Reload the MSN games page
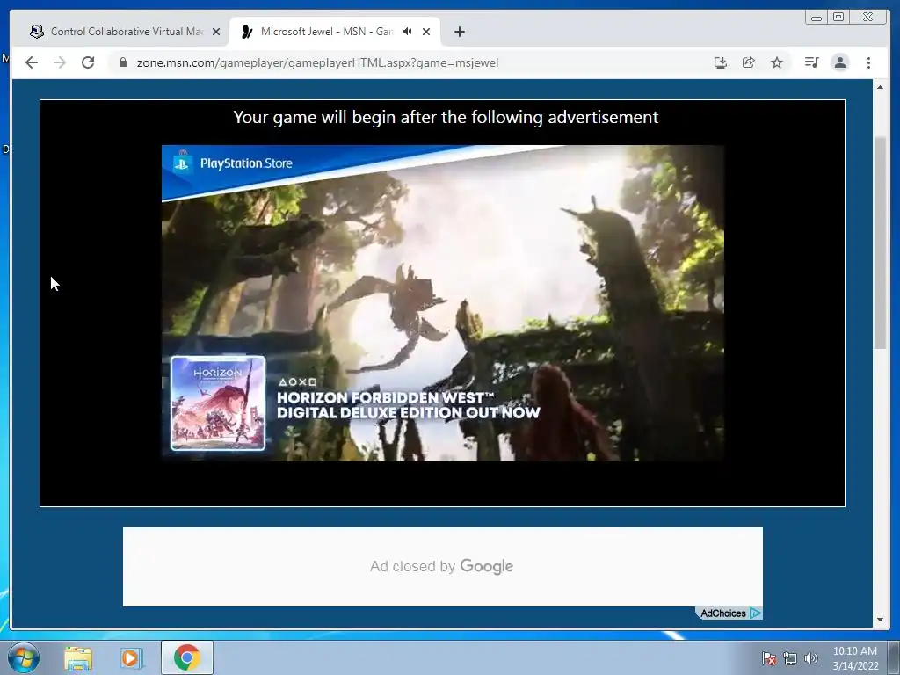 [88, 62]
